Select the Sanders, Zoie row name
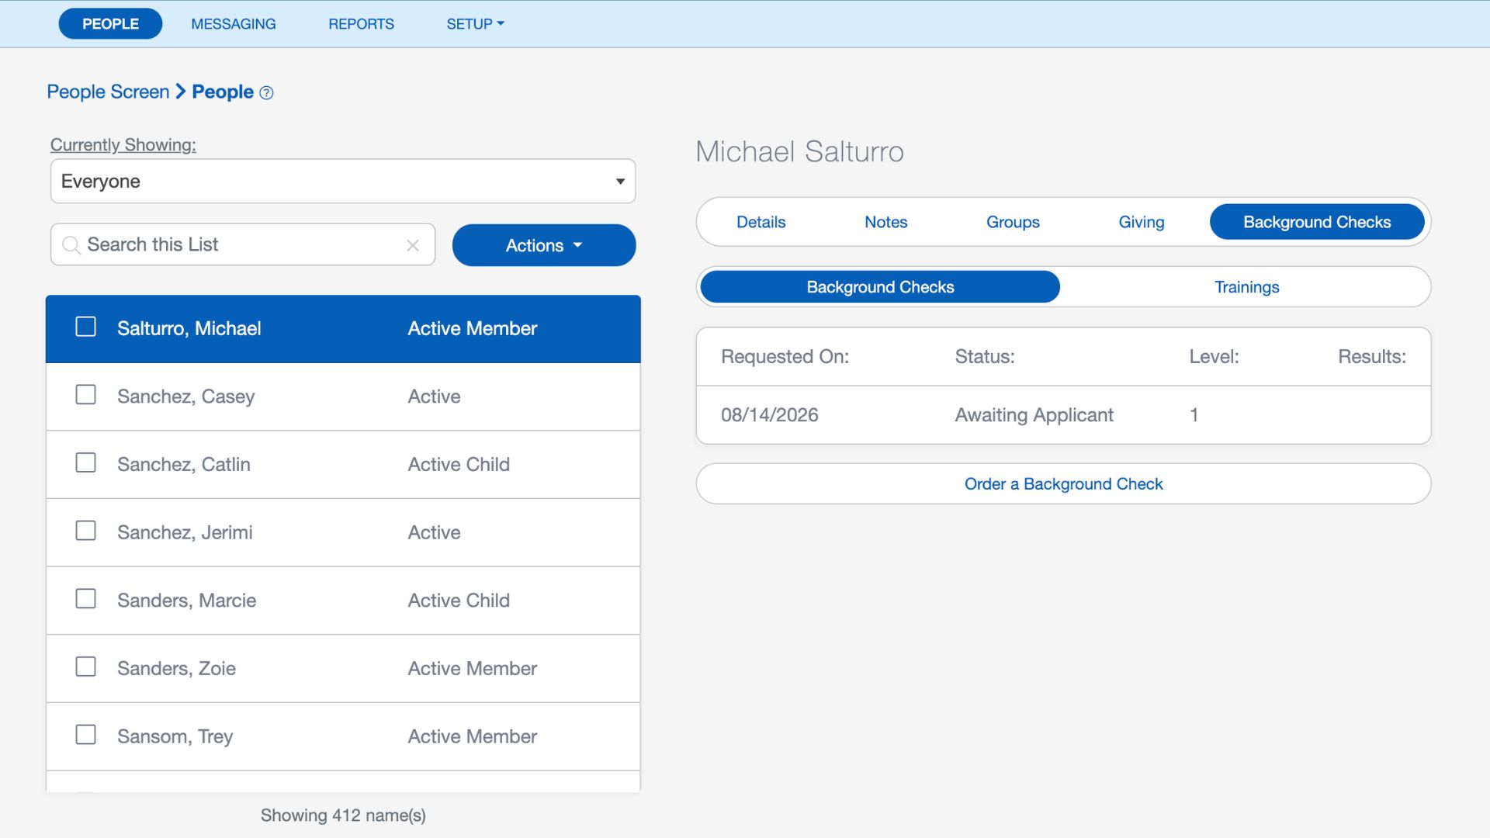This screenshot has height=838, width=1490. click(176, 669)
